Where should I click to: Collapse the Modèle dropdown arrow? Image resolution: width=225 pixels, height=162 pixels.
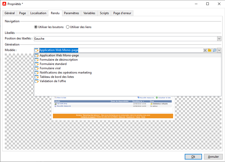pos(219,50)
